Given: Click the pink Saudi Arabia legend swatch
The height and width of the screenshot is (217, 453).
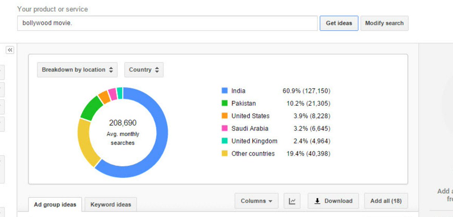Looking at the screenshot, I should (x=225, y=128).
